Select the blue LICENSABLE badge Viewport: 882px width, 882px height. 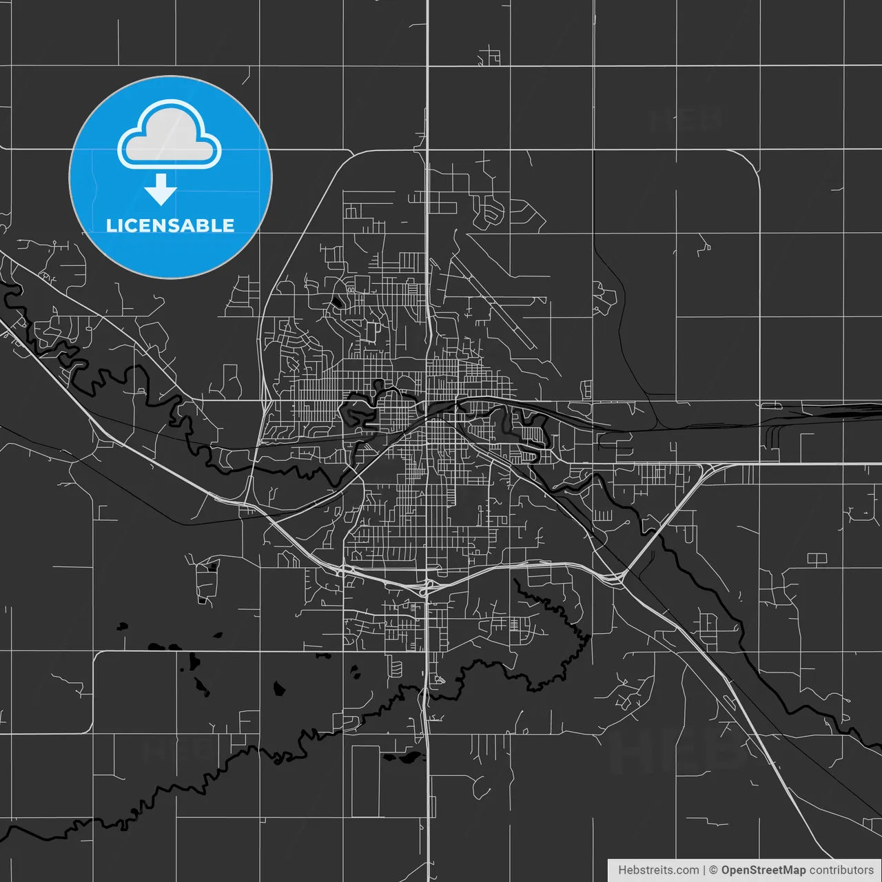point(170,176)
